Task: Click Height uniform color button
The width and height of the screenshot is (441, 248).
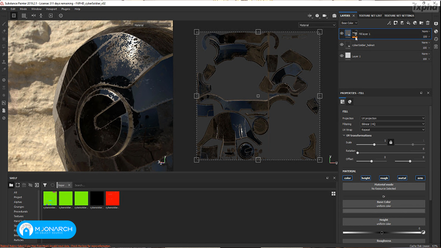Action: tap(384, 222)
